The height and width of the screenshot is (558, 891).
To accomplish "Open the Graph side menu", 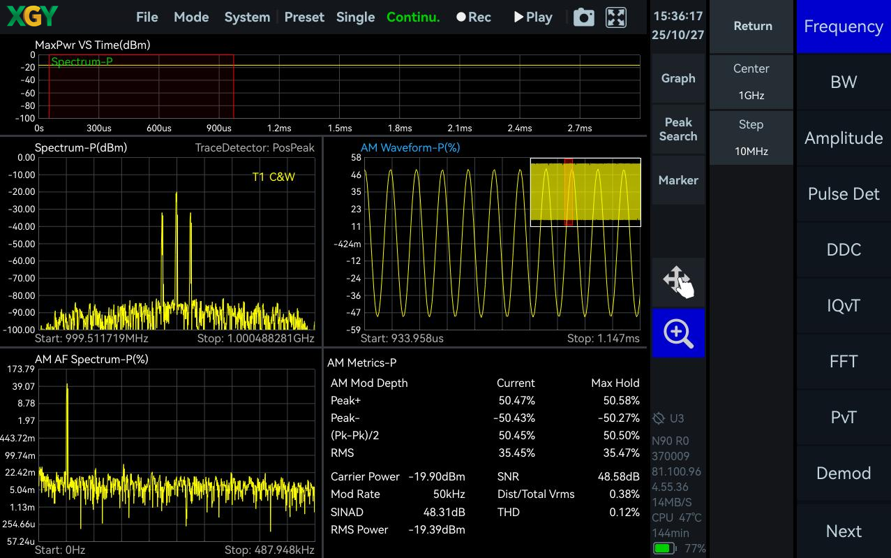I will click(678, 78).
